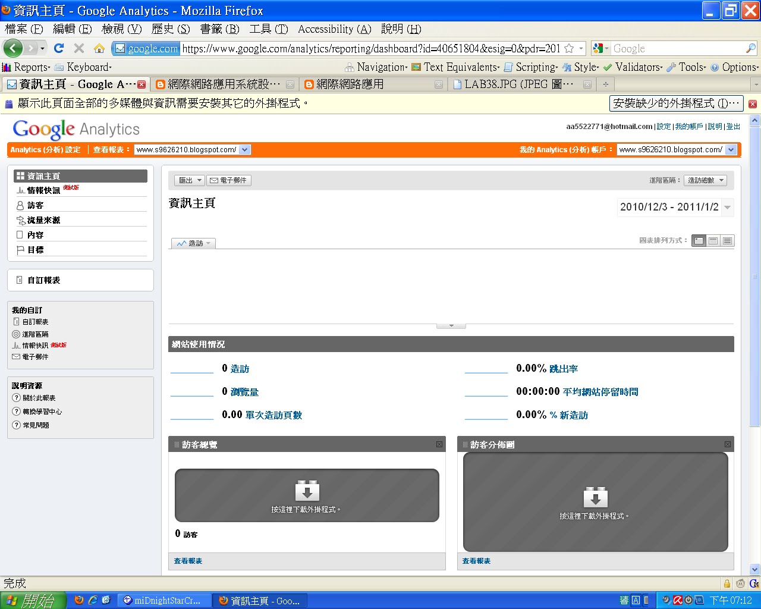Go to the browser Home icon
The height and width of the screenshot is (609, 761).
[x=99, y=48]
